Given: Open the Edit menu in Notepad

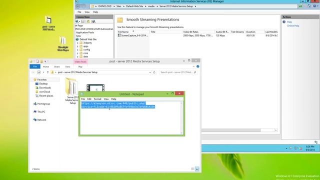Looking at the screenshot, I should pyautogui.click(x=89, y=99).
